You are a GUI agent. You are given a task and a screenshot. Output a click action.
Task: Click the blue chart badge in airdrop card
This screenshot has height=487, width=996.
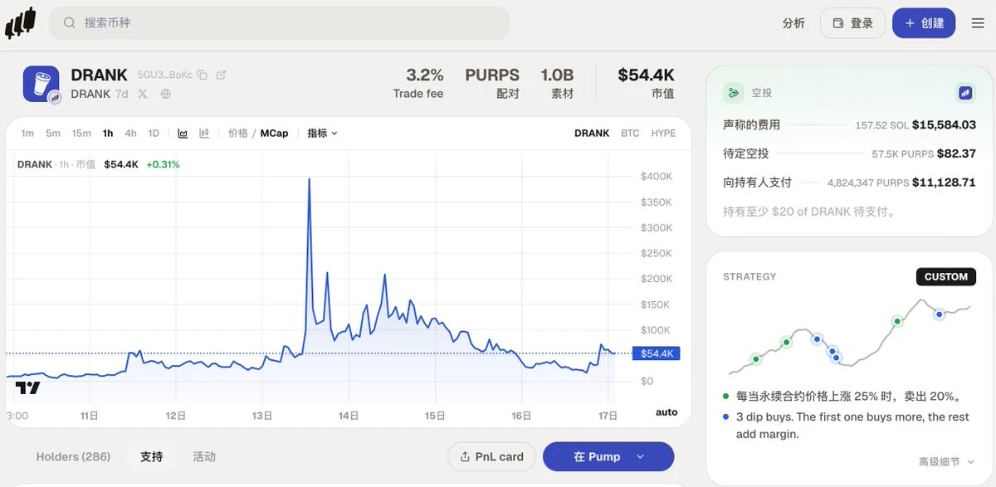[965, 93]
